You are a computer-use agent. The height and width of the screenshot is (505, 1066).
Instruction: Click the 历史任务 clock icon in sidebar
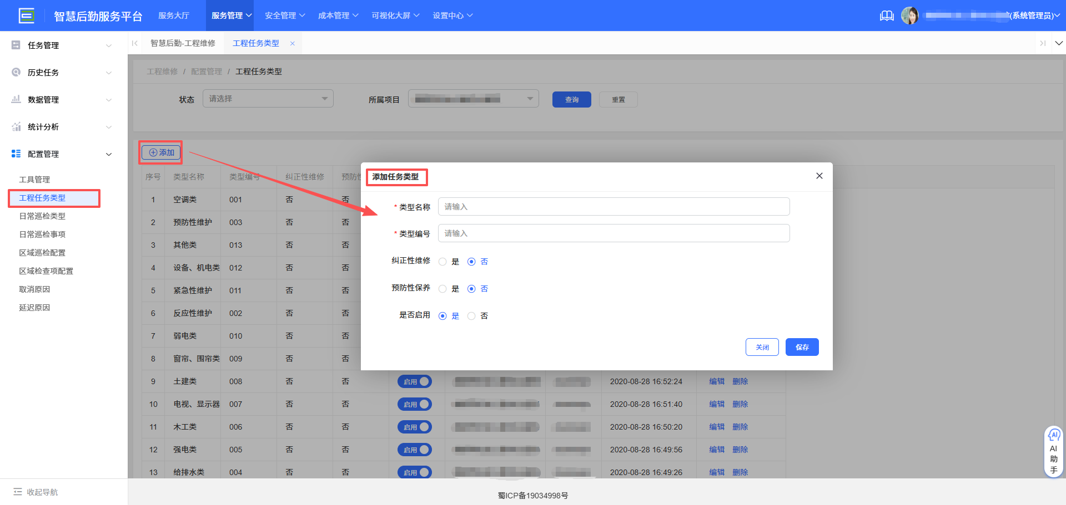(x=16, y=72)
